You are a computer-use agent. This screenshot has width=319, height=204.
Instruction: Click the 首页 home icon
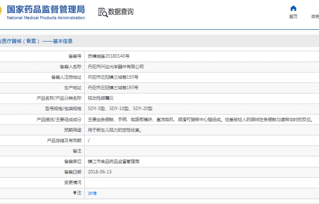point(293,8)
